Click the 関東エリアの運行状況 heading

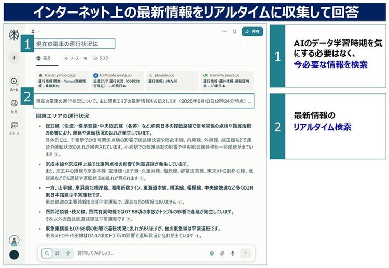63,116
